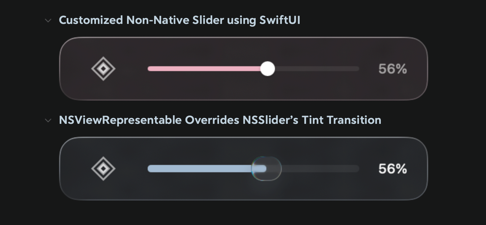Click the far right end of the bottom slider track
The image size is (486, 225).
click(357, 169)
